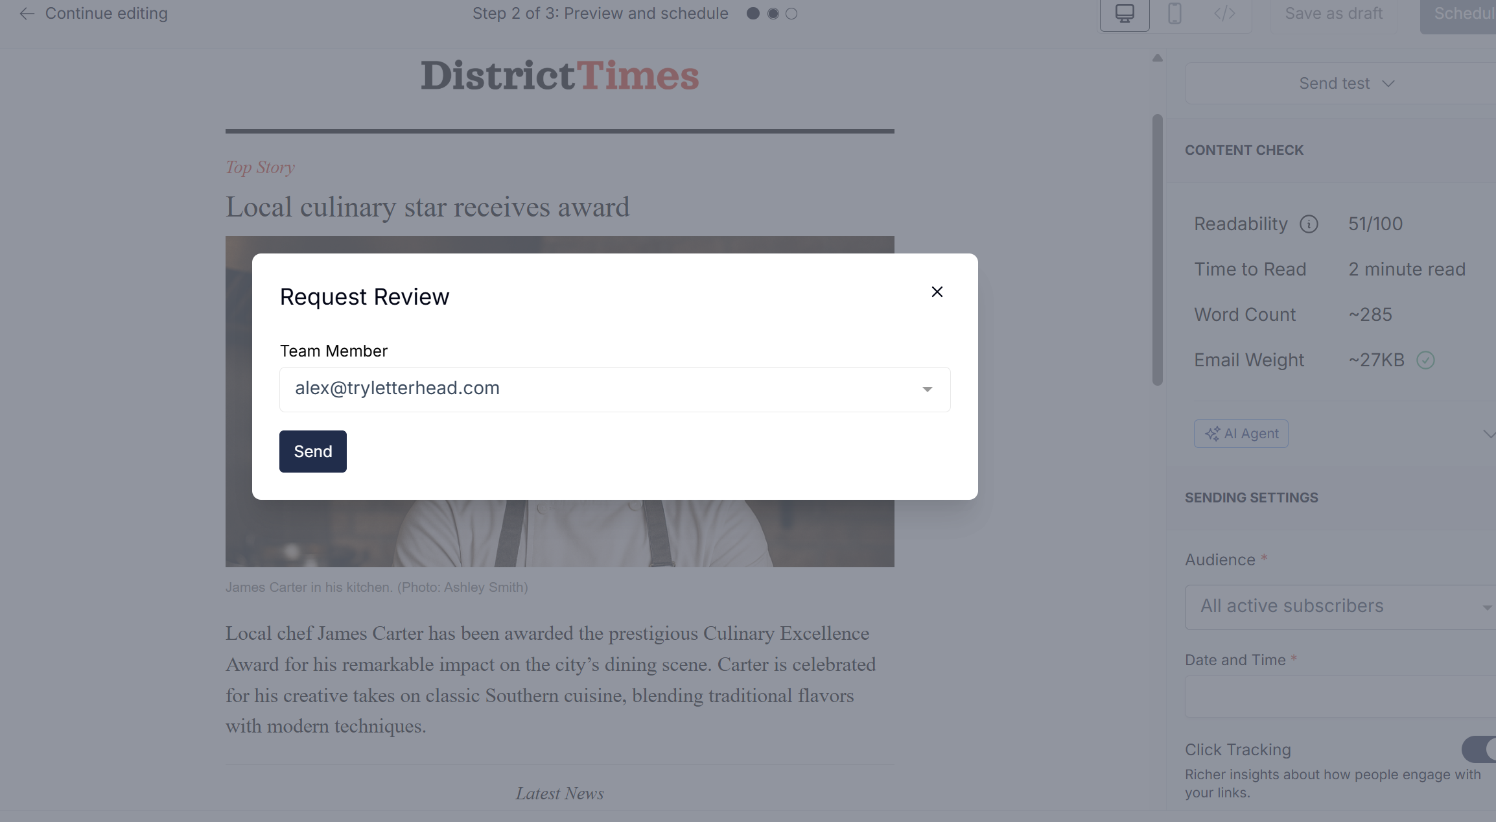The image size is (1496, 822).
Task: Click the DistrictTimes logo
Action: pyautogui.click(x=559, y=75)
